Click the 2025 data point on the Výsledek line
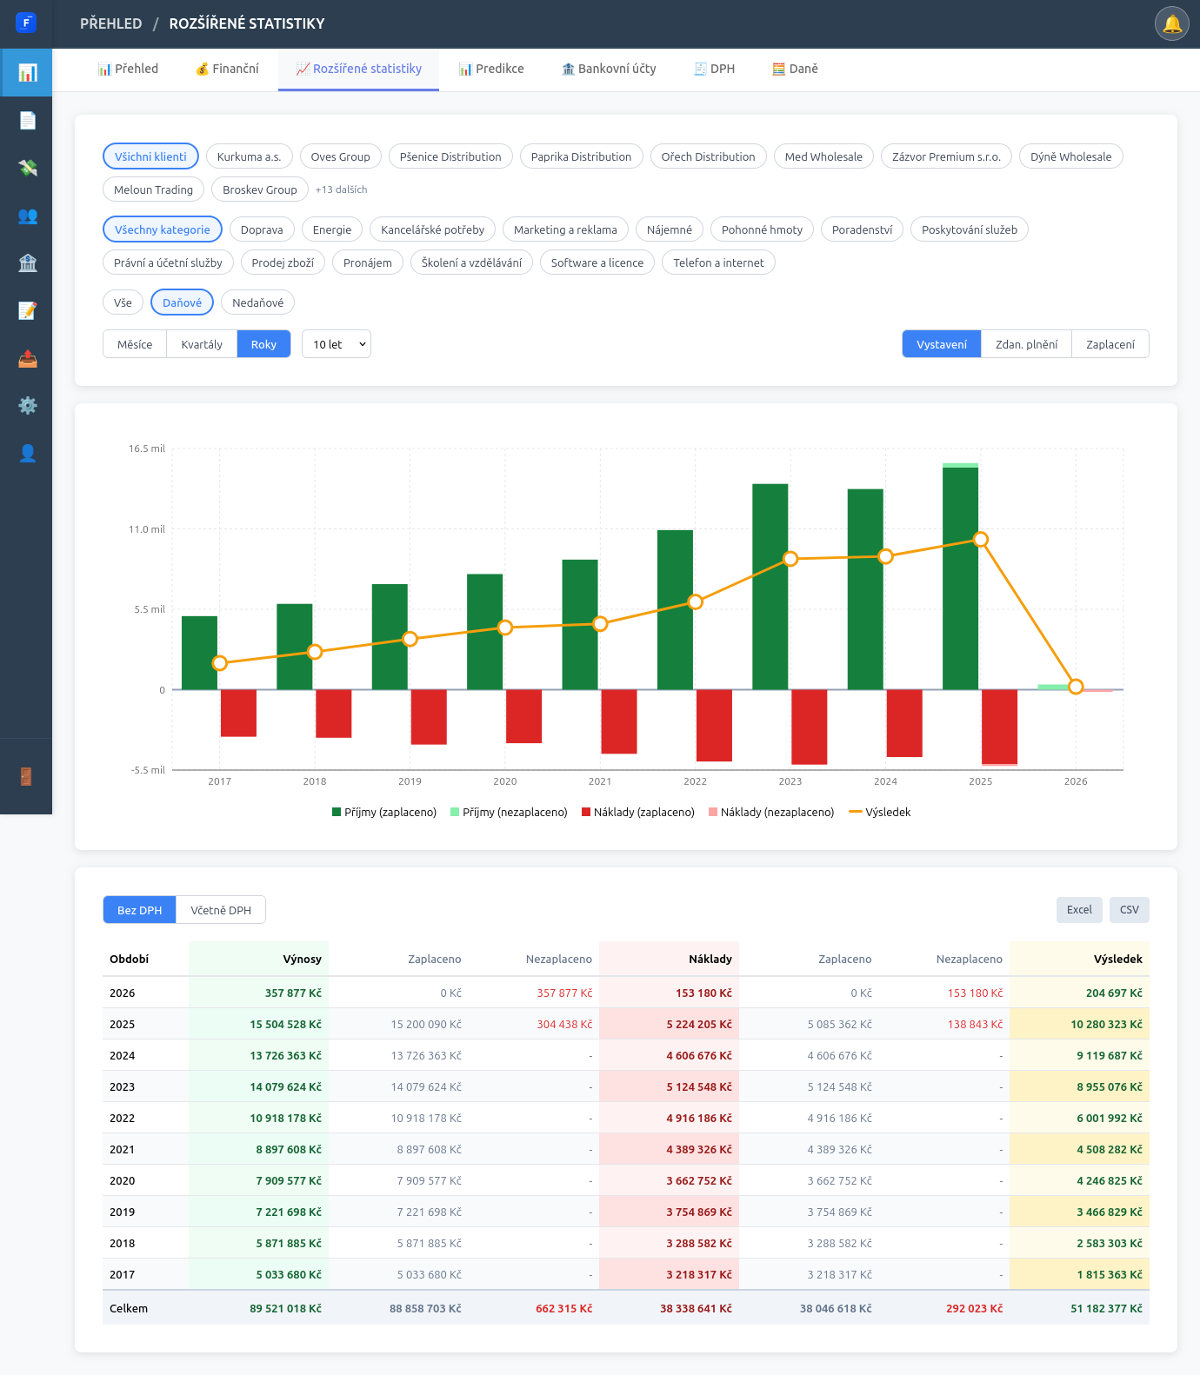Screen dimensions: 1200x1375 [981, 540]
